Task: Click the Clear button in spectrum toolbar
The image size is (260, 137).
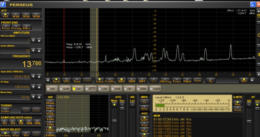Action: pyautogui.click(x=197, y=80)
